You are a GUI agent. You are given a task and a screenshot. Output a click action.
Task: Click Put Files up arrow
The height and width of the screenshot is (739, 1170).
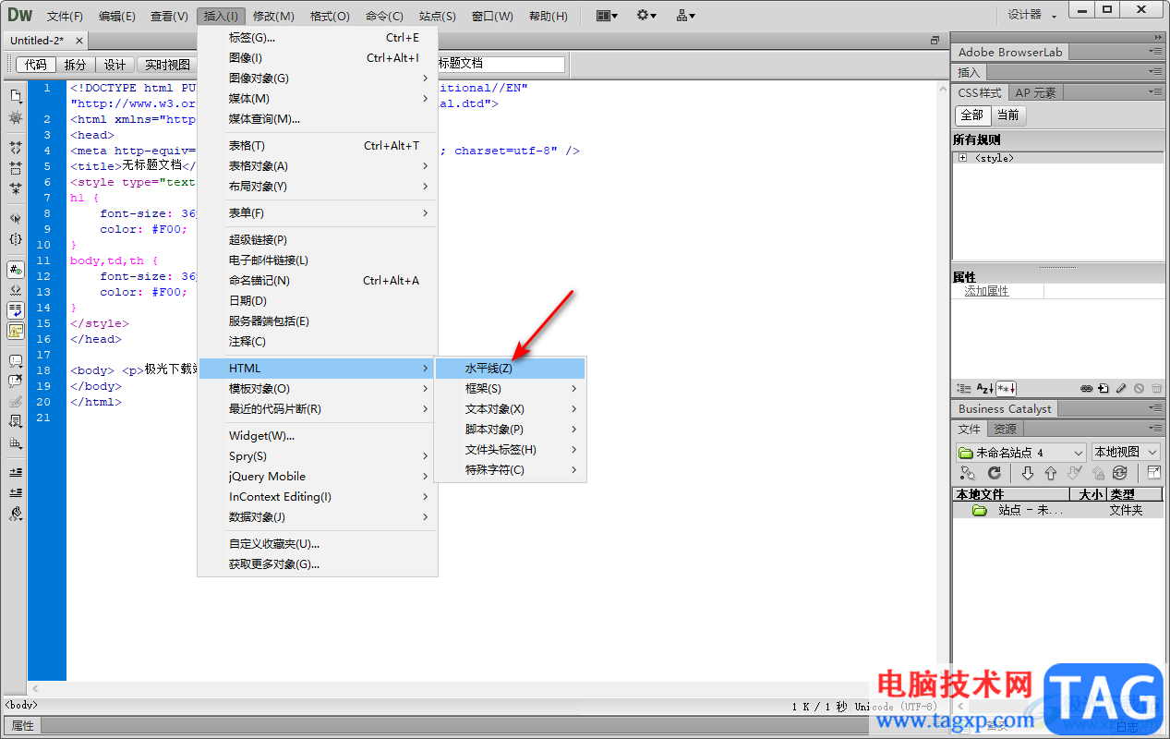pos(1050,473)
